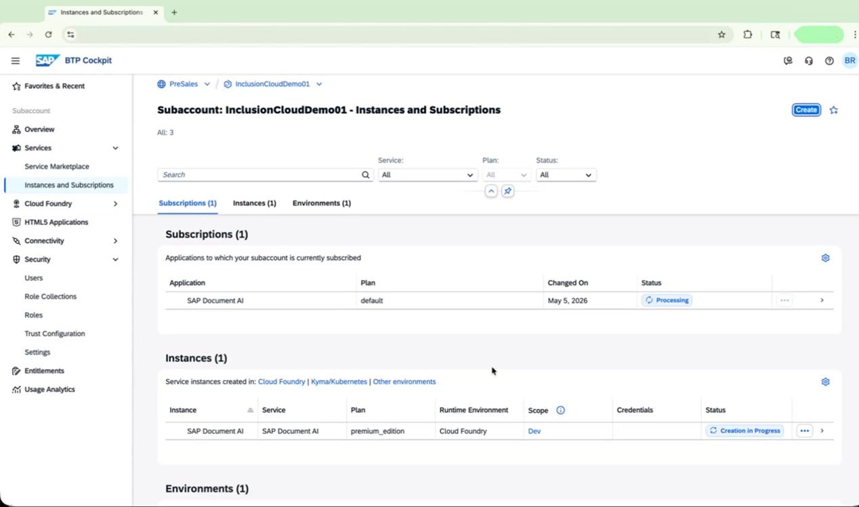Bookmark this page in browser
Viewport: 859px width, 507px height.
(x=721, y=35)
